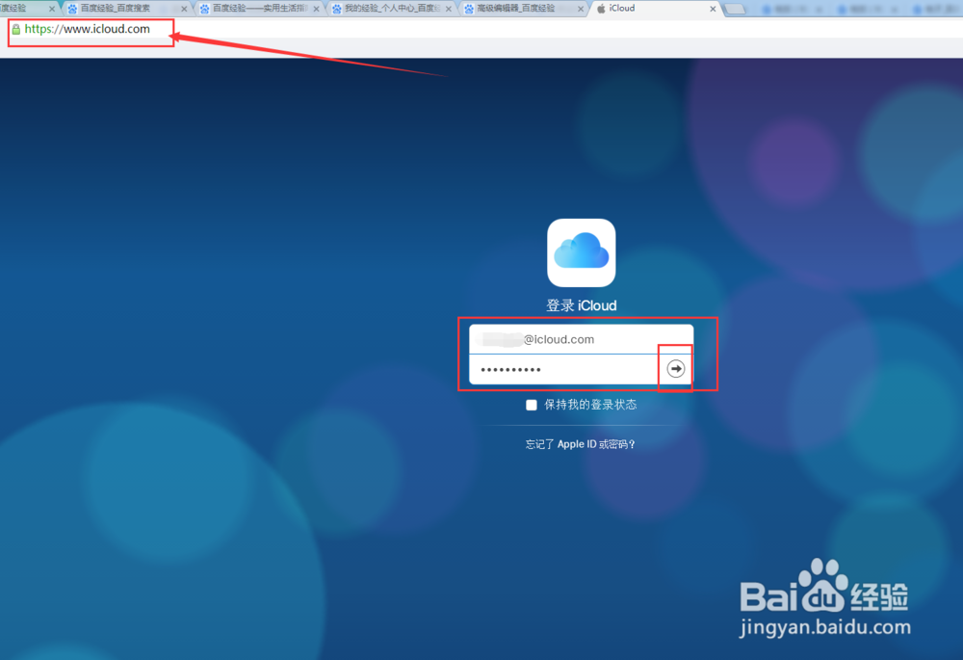This screenshot has width=963, height=660.
Task: Switch to the 我的经验_个人中心 tab
Action: [392, 9]
